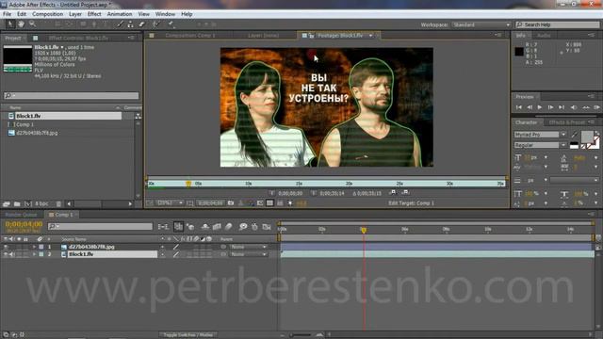Switch to Composition: Comp 1 viewer tab

coord(190,36)
